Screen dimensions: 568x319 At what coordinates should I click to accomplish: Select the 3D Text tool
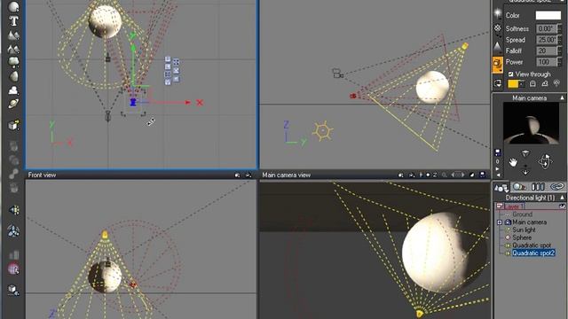point(14,21)
